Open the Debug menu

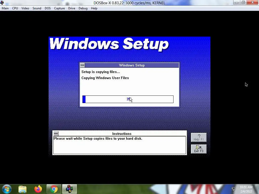point(83,8)
